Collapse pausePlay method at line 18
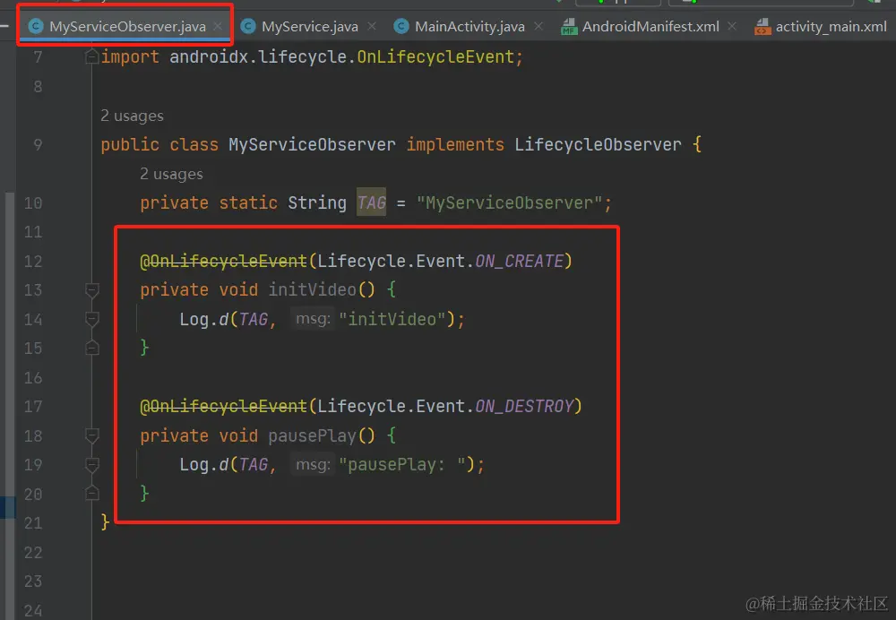The image size is (896, 620). click(x=92, y=435)
